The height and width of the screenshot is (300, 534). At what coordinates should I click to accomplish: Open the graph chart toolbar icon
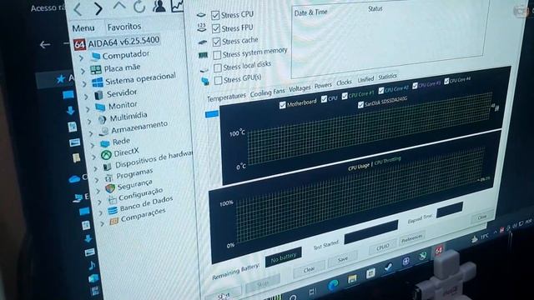point(177,6)
